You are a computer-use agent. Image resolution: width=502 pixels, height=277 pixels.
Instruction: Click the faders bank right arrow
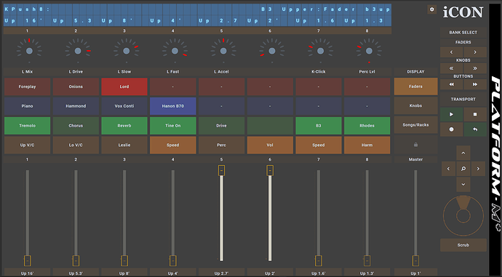click(475, 52)
